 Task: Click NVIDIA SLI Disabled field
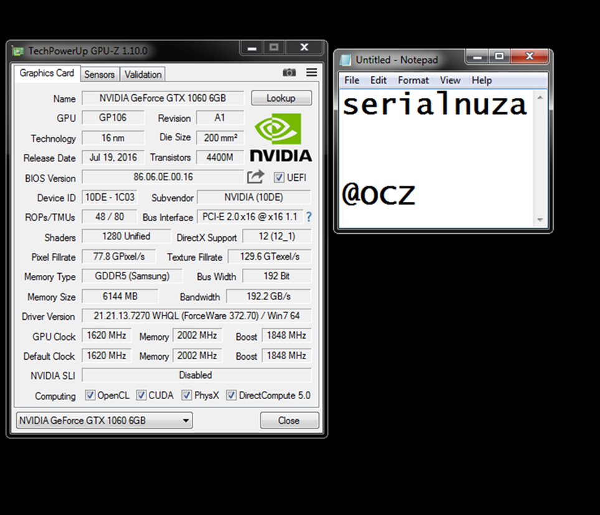coord(197,375)
